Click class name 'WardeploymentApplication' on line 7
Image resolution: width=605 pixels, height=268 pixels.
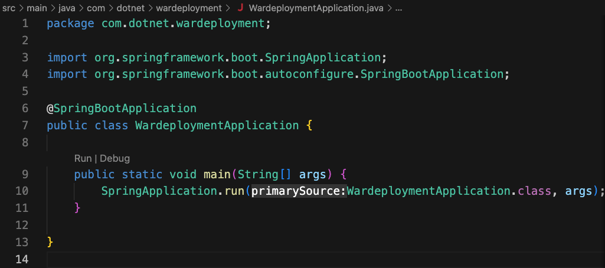217,125
